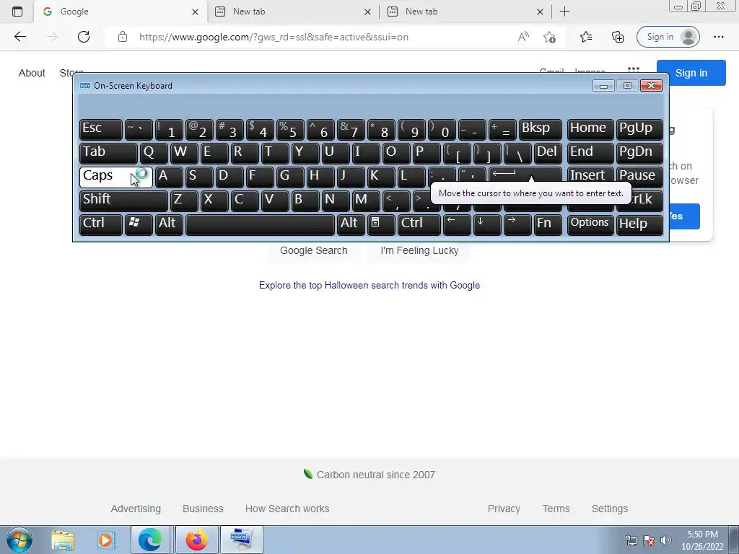This screenshot has width=739, height=554.
Task: Reload the Google page
Action: point(84,37)
